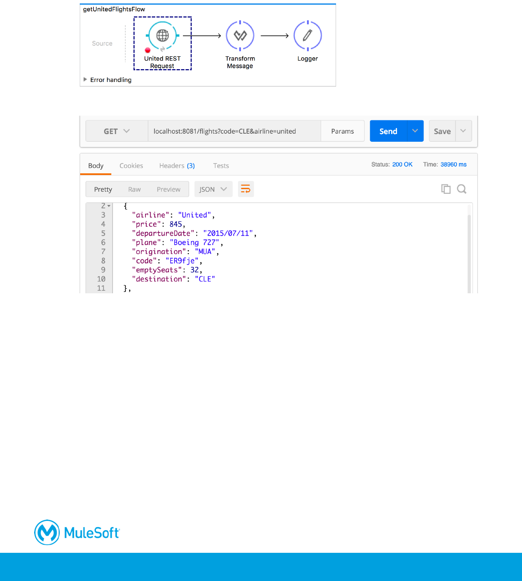Select the Pretty view mode

[x=103, y=189]
